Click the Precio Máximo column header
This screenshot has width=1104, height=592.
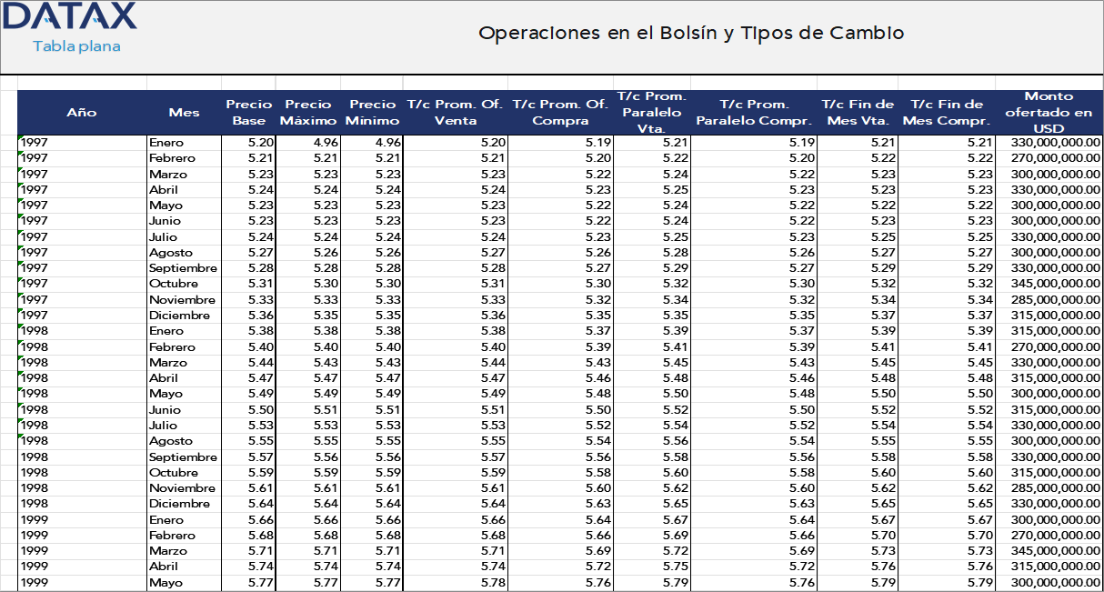[x=307, y=112]
